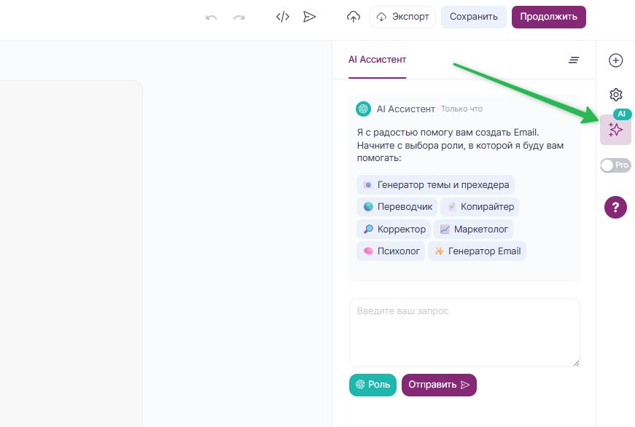635x427 pixels.
Task: Click the Продолжить button
Action: point(549,17)
